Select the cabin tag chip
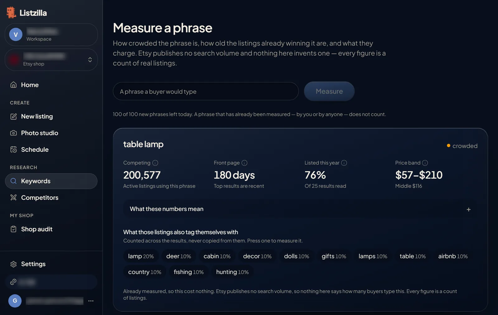Image resolution: width=498 pixels, height=315 pixels. (x=217, y=256)
